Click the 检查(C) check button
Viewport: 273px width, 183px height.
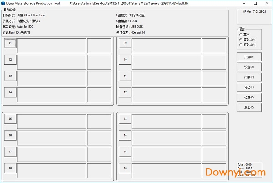coord(249,97)
